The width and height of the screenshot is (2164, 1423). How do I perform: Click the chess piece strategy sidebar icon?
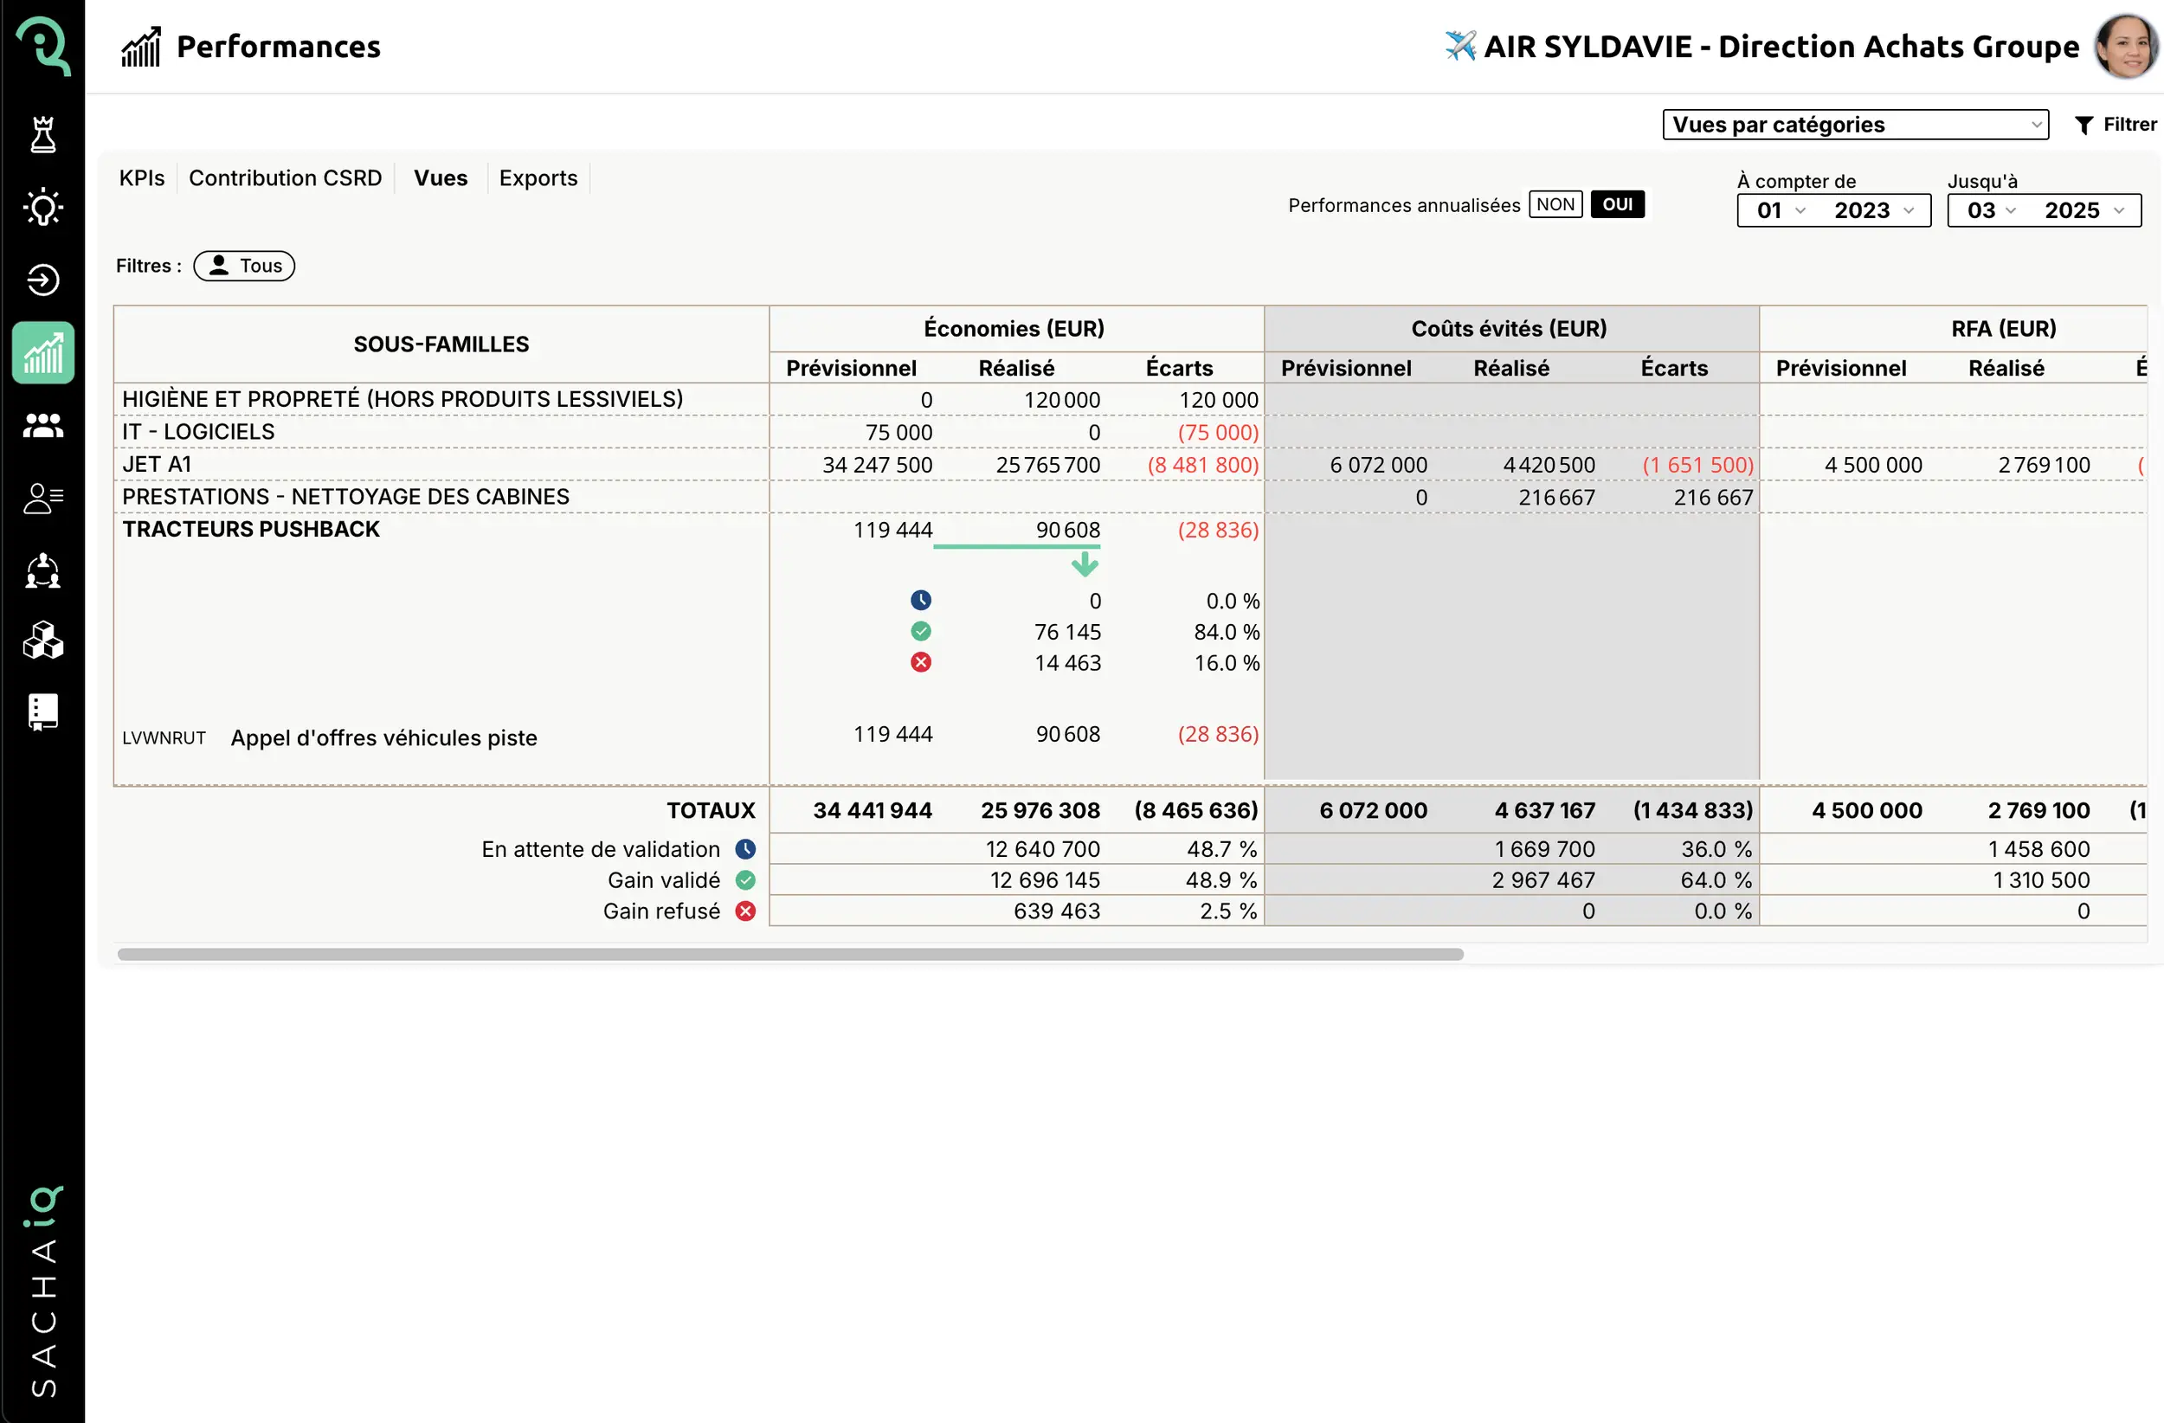pyautogui.click(x=42, y=134)
